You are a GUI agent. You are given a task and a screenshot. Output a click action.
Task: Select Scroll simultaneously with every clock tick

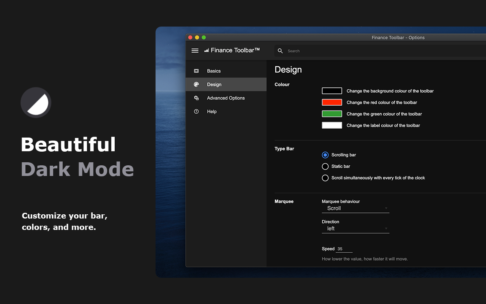[x=325, y=178]
